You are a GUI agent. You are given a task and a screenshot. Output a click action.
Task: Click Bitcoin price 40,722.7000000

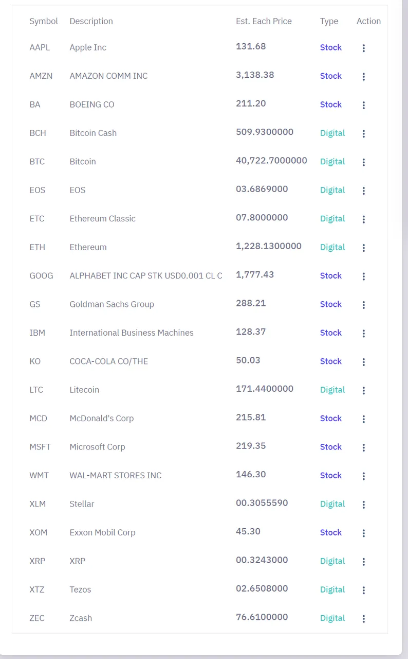point(271,161)
